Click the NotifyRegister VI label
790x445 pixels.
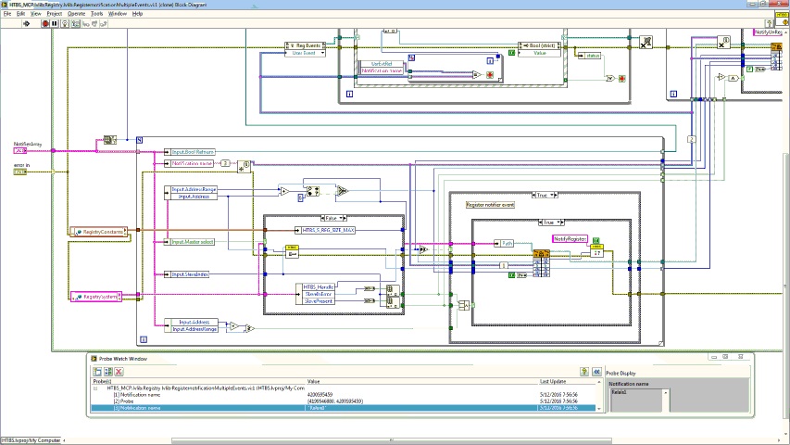[571, 238]
